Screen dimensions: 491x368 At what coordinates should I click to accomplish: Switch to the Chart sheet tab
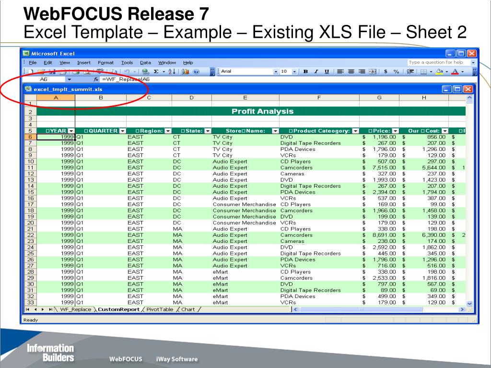point(188,310)
